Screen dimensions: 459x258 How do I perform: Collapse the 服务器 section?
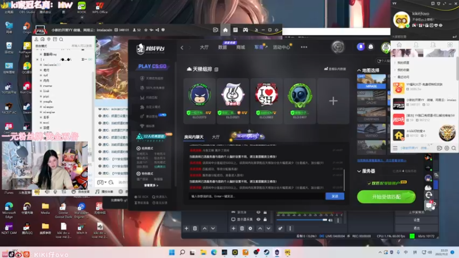[359, 171]
